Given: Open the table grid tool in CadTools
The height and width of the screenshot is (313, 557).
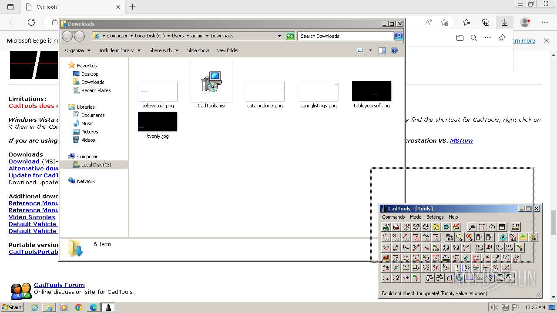Looking at the screenshot, I should 502,226.
